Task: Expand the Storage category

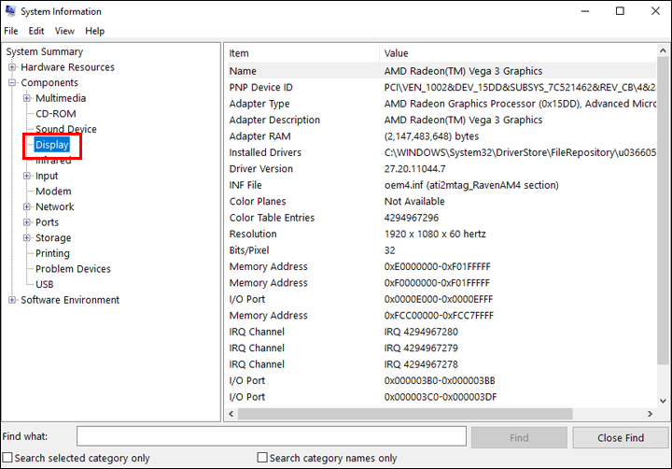Action: tap(27, 238)
